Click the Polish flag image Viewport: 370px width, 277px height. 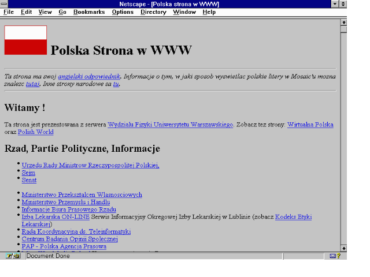tap(25, 40)
